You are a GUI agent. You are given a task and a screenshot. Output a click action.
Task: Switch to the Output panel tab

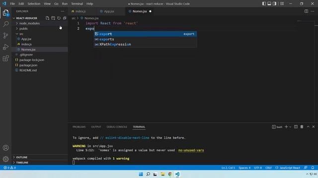(96, 127)
